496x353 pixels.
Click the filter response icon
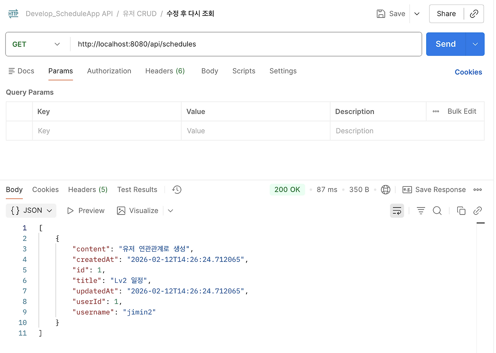[x=421, y=211]
